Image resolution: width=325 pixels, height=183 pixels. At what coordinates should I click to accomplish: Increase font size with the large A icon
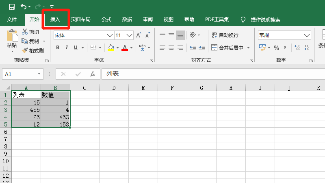139,35
